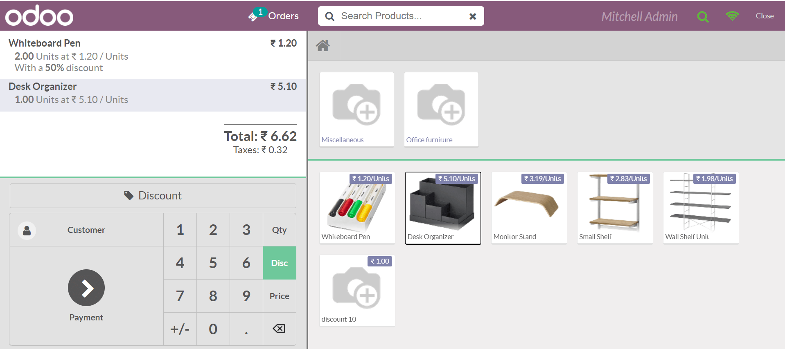This screenshot has height=349, width=785.
Task: Click the Odoo logo
Action: 39,16
